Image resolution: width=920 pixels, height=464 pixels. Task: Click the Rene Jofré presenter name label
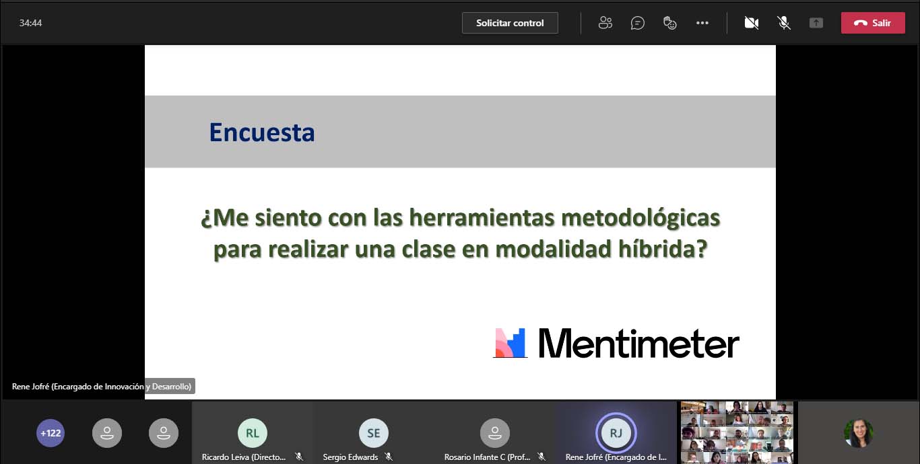coord(102,387)
